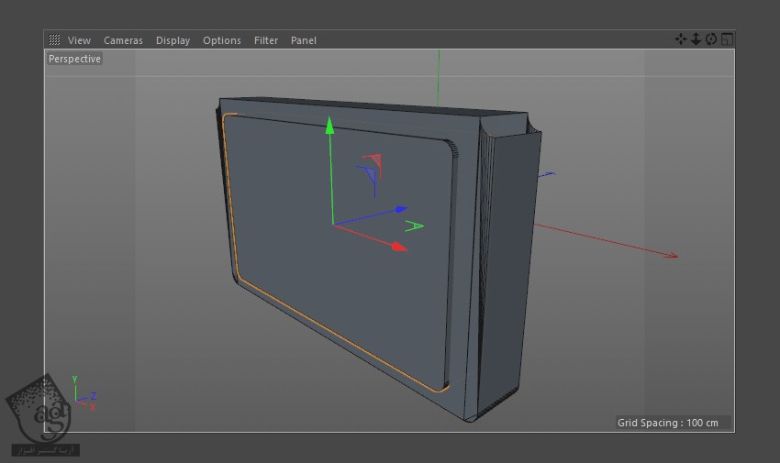The width and height of the screenshot is (780, 463).
Task: Click the pan camera four-arrow icon
Action: (681, 39)
